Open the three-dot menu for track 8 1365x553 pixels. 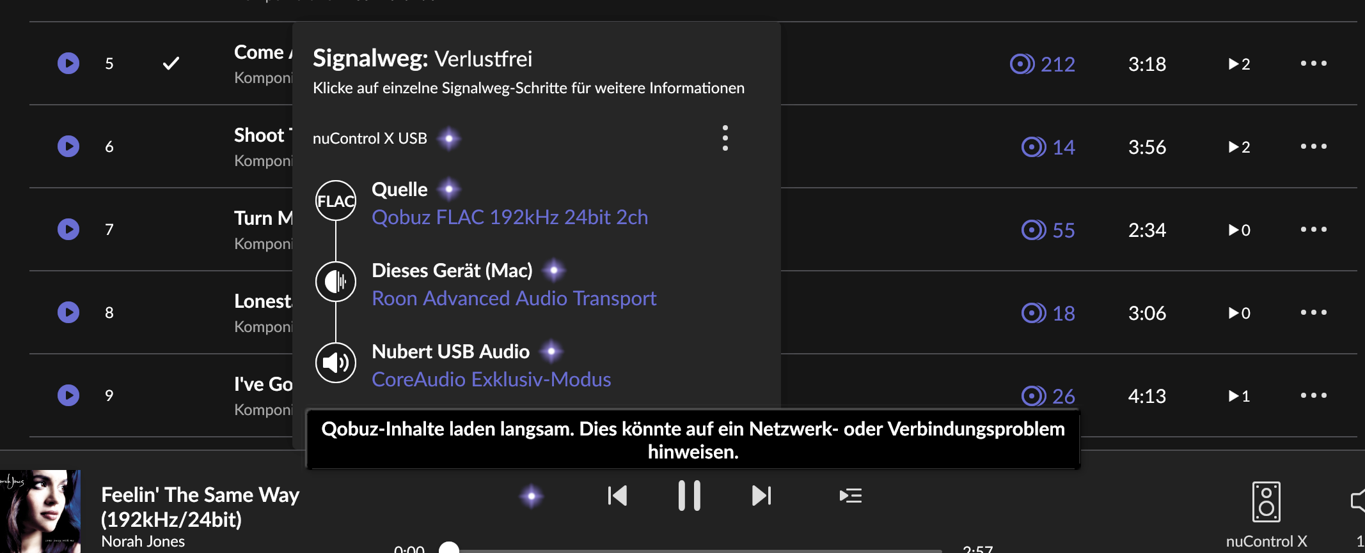1313,312
